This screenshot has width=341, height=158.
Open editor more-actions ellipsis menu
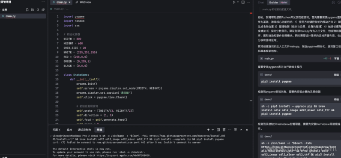tap(248, 2)
